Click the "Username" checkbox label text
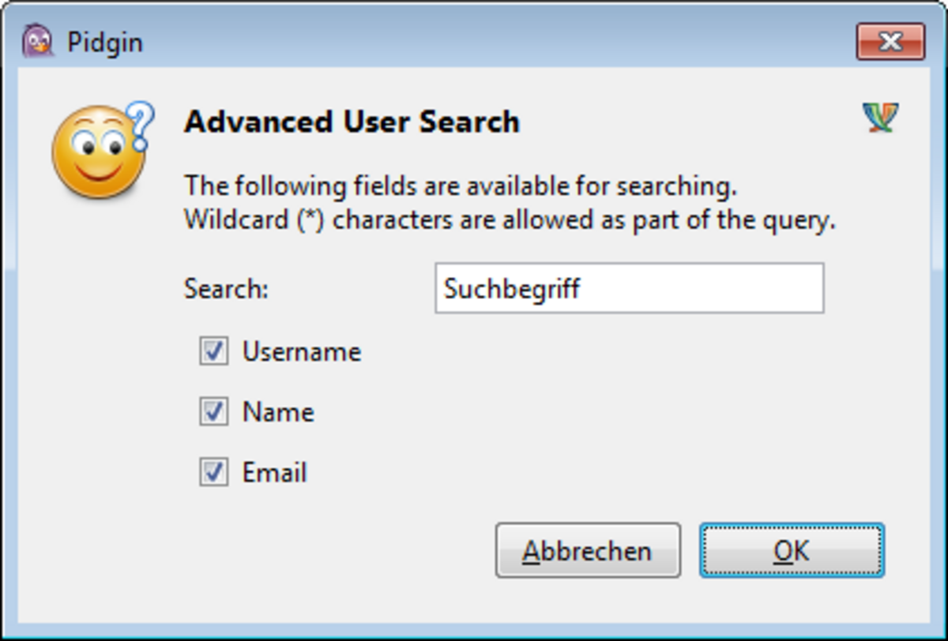 click(301, 351)
